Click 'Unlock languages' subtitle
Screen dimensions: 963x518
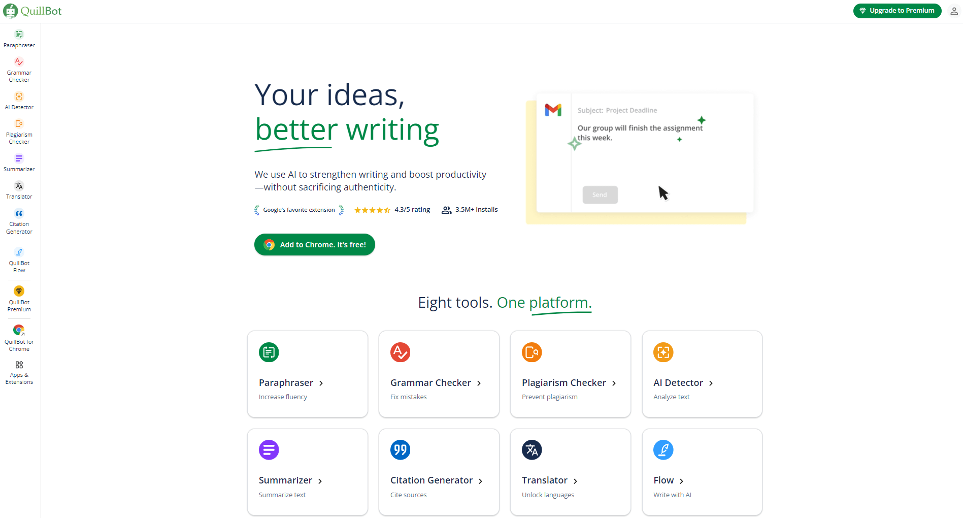[x=548, y=495]
